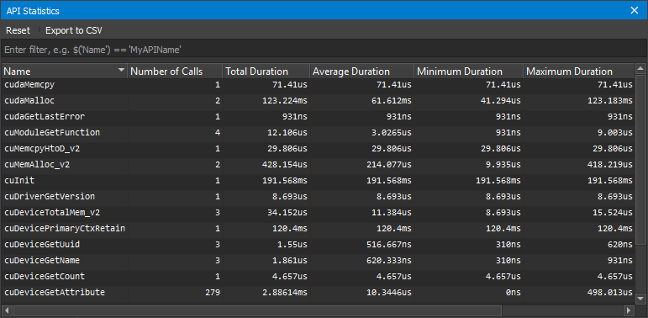Image resolution: width=648 pixels, height=318 pixels.
Task: Select the cudaGetLastError entry
Action: click(x=45, y=117)
